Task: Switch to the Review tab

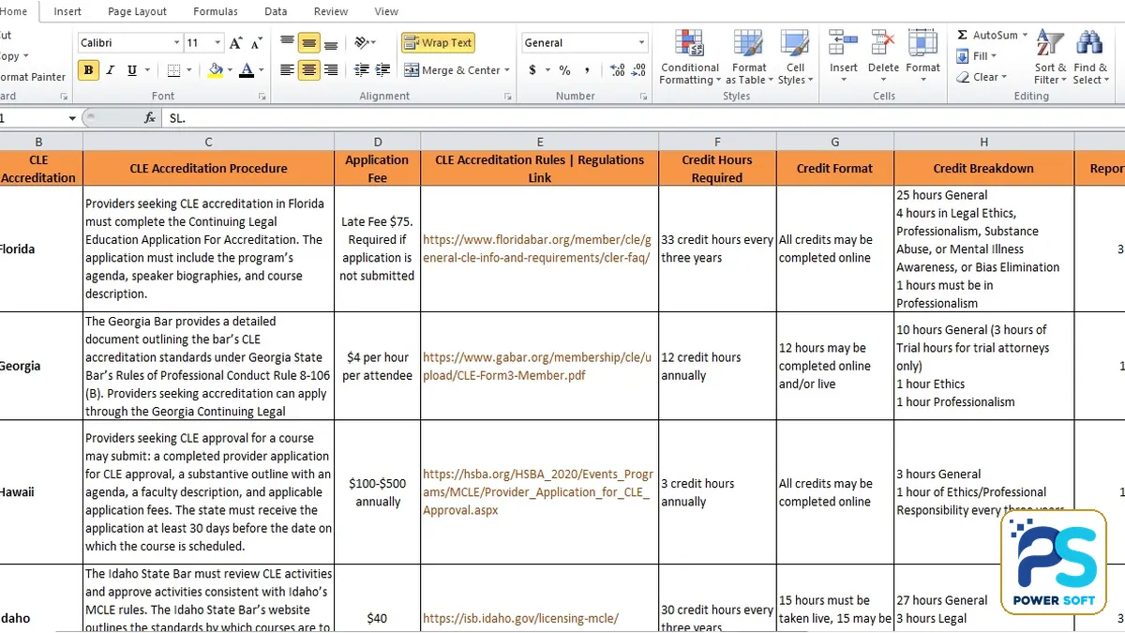Action: [331, 11]
